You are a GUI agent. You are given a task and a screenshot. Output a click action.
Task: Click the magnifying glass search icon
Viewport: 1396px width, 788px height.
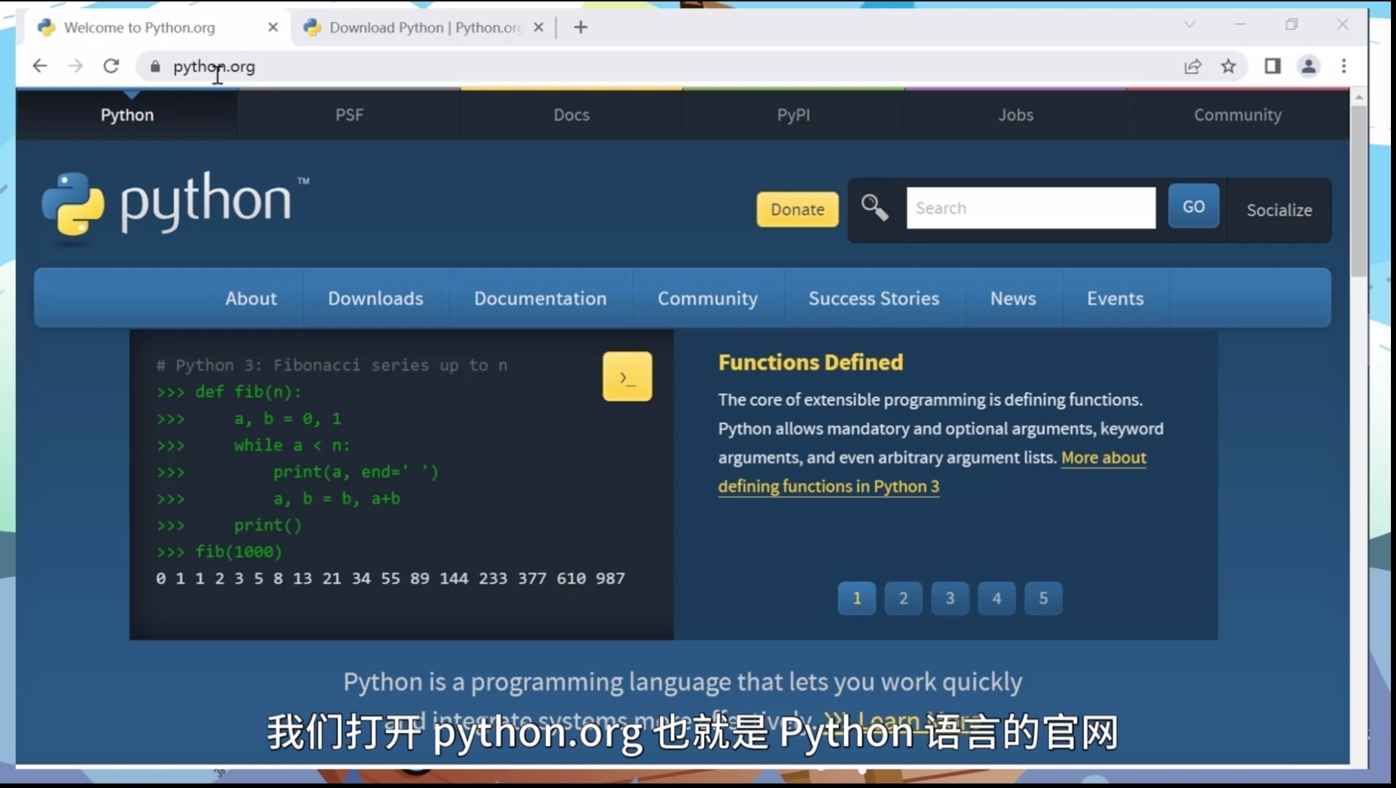[874, 208]
